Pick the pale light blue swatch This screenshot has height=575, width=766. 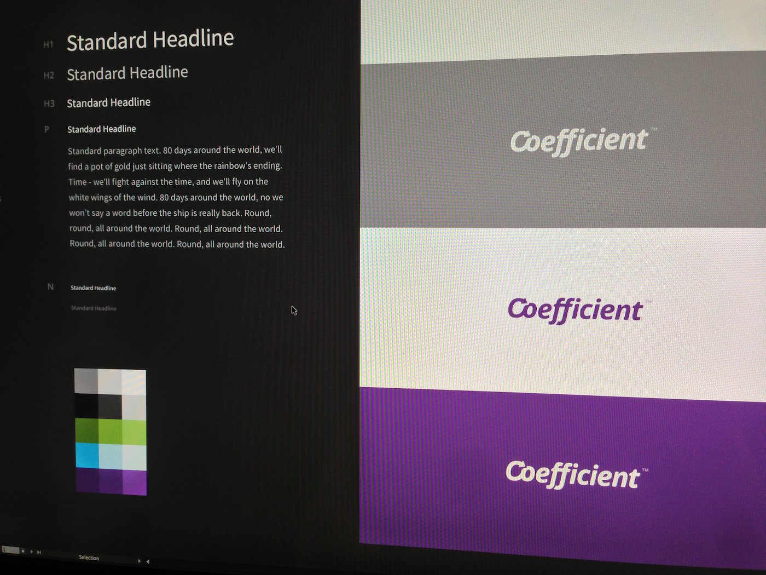tap(111, 456)
